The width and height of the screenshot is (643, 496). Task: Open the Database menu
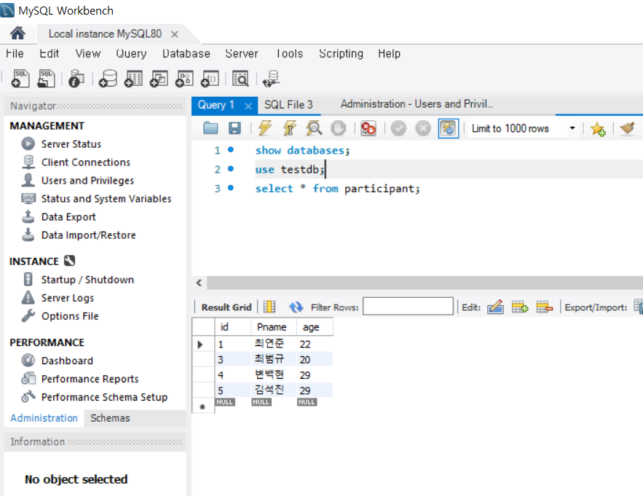coord(186,54)
